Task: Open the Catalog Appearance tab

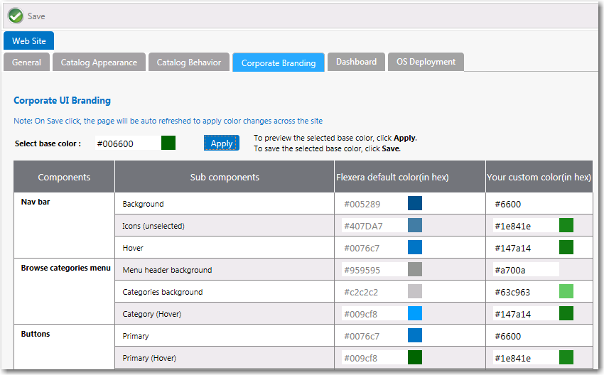Action: tap(99, 62)
